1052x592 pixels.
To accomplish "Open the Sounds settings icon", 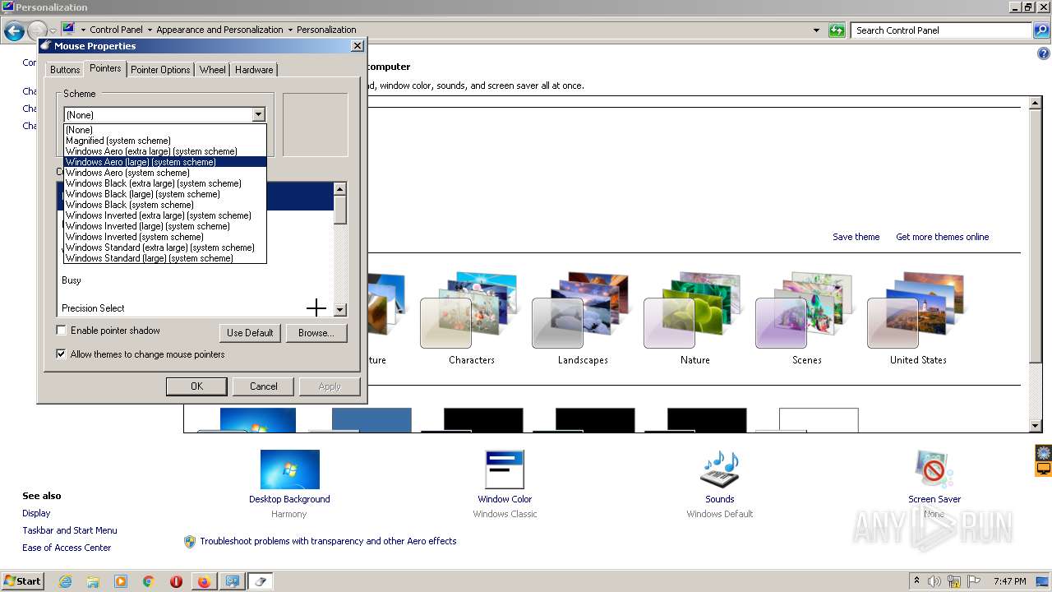I will pos(719,469).
